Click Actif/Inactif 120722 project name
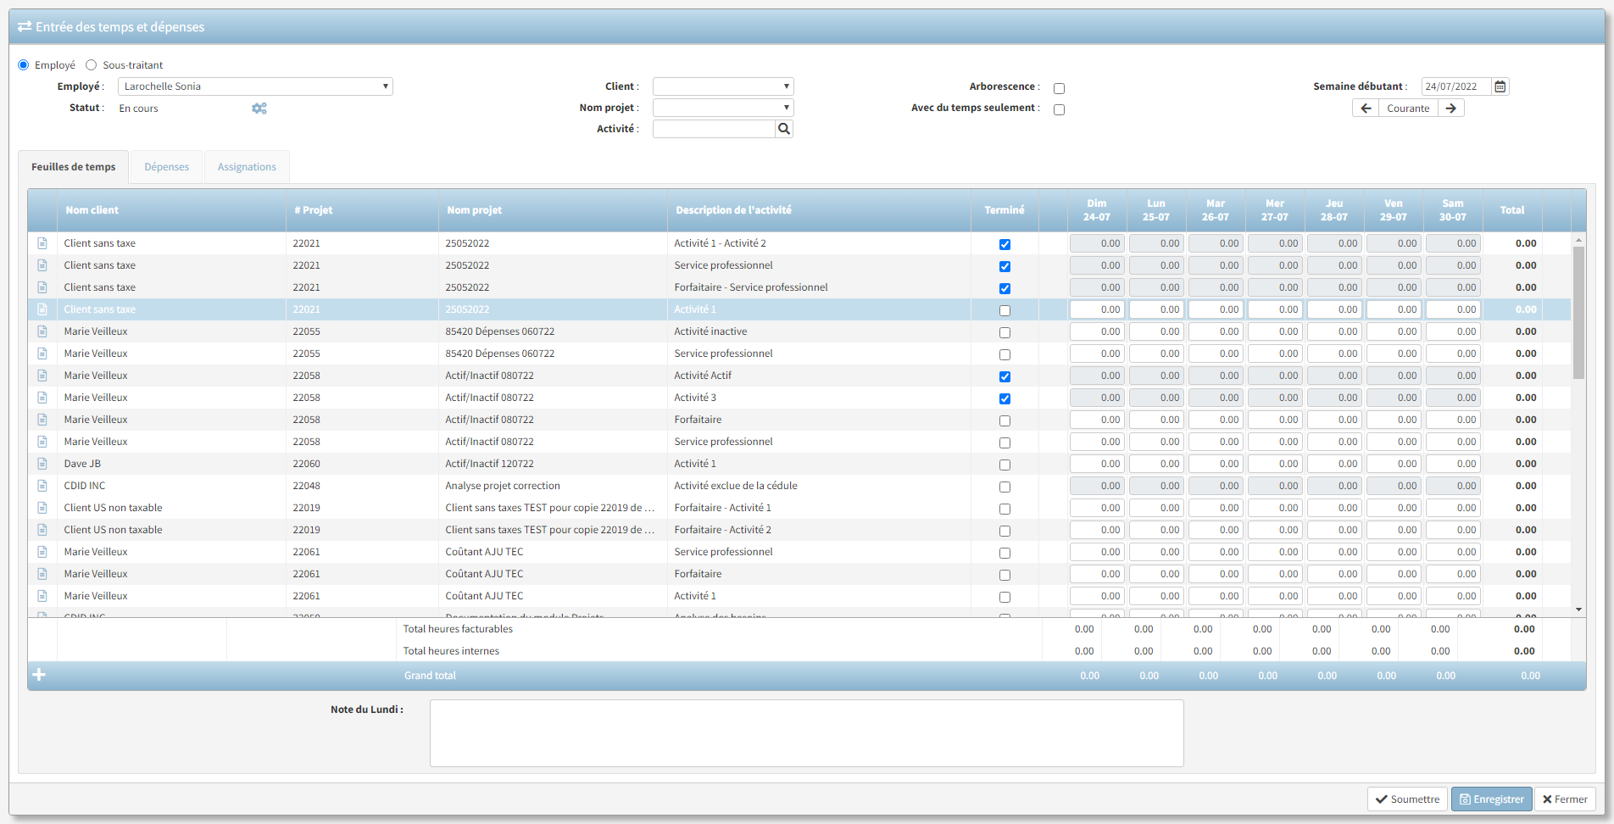 [x=490, y=464]
